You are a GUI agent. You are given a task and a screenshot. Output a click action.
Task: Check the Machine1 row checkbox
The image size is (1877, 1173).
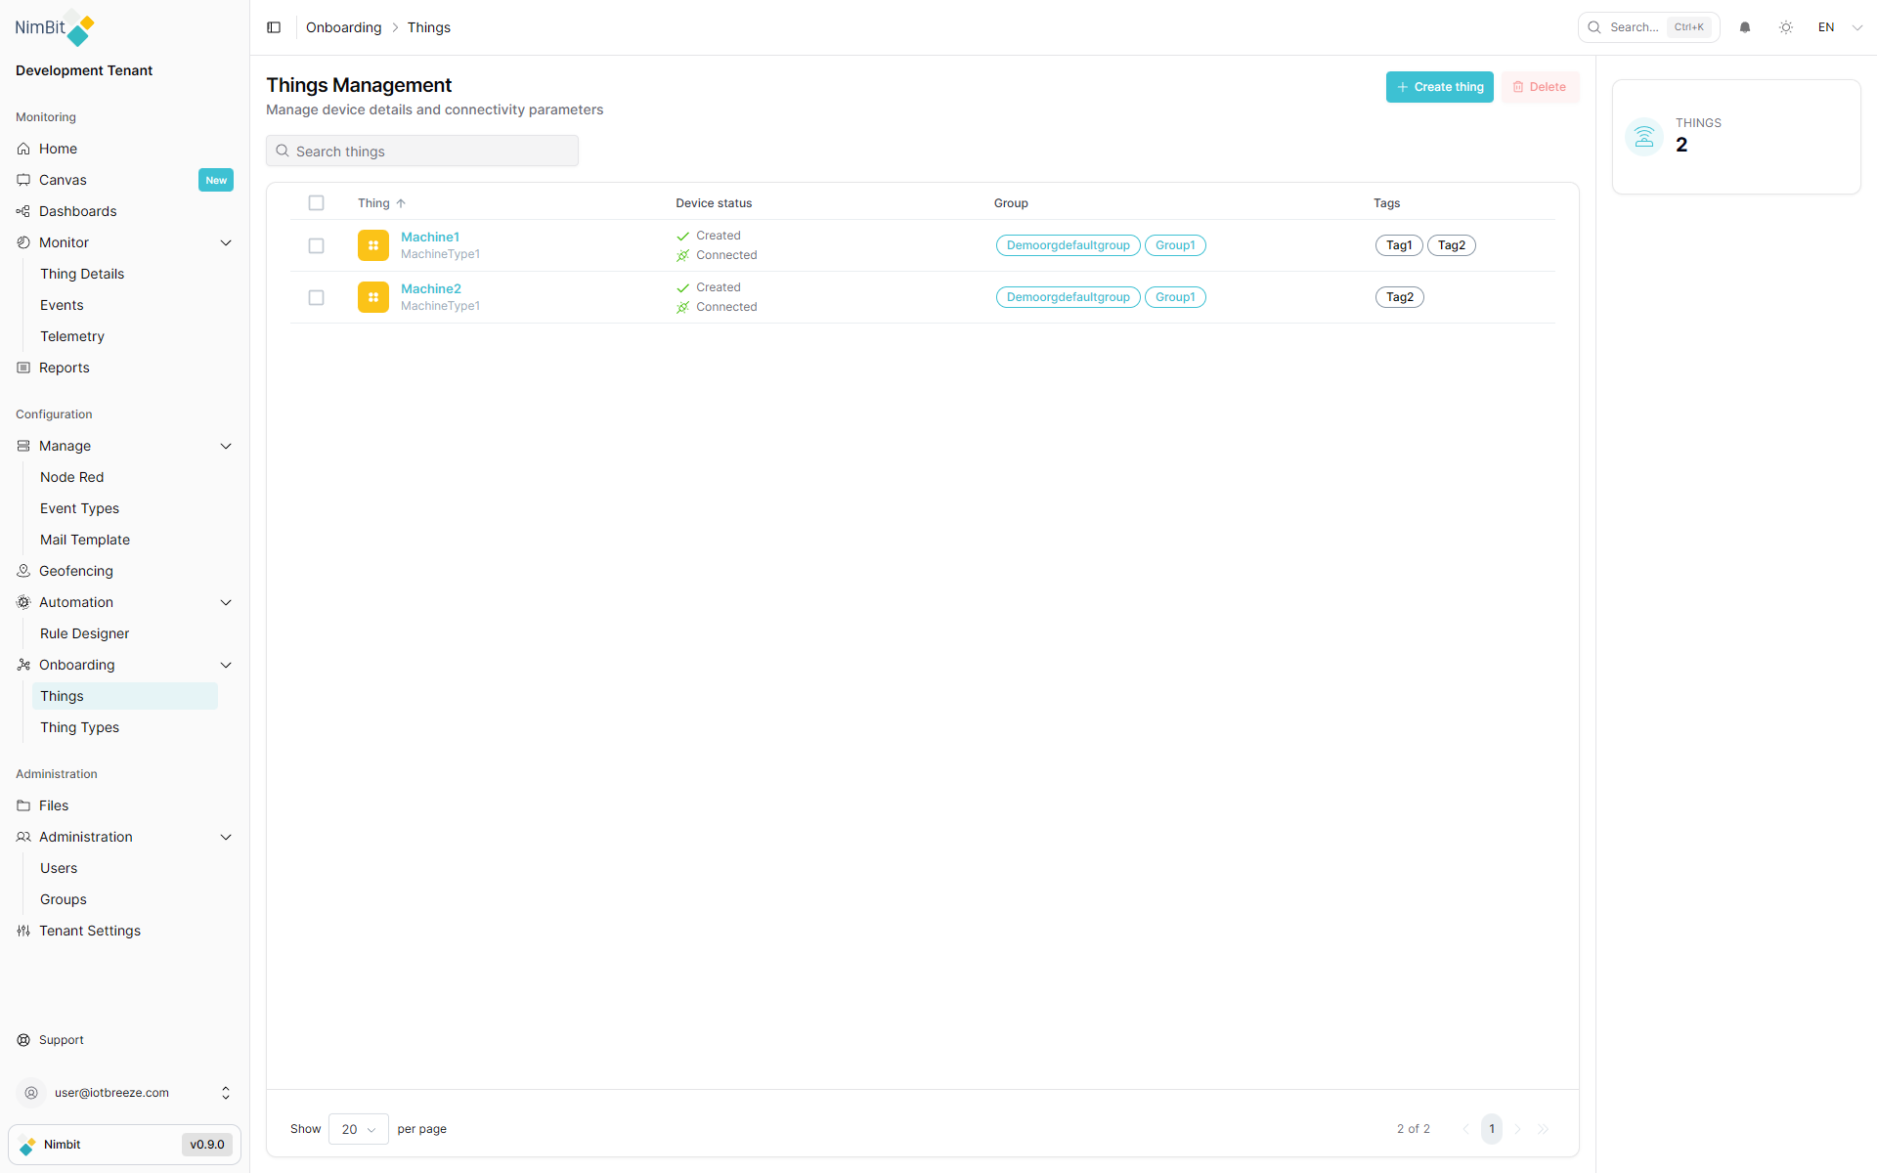(x=316, y=245)
